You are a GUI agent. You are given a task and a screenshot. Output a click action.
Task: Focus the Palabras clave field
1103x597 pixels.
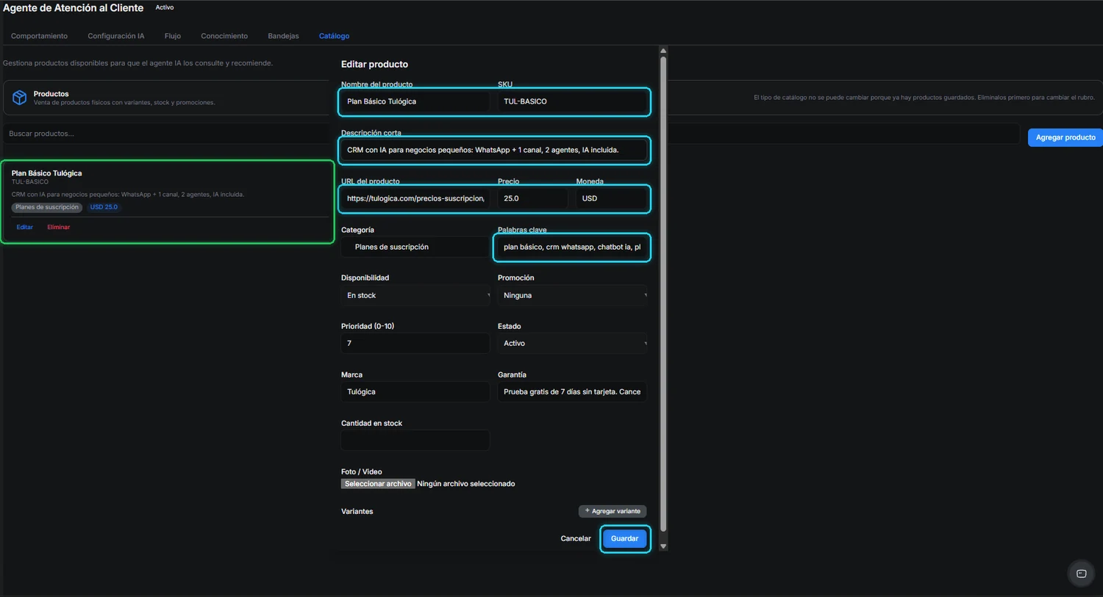pos(572,247)
